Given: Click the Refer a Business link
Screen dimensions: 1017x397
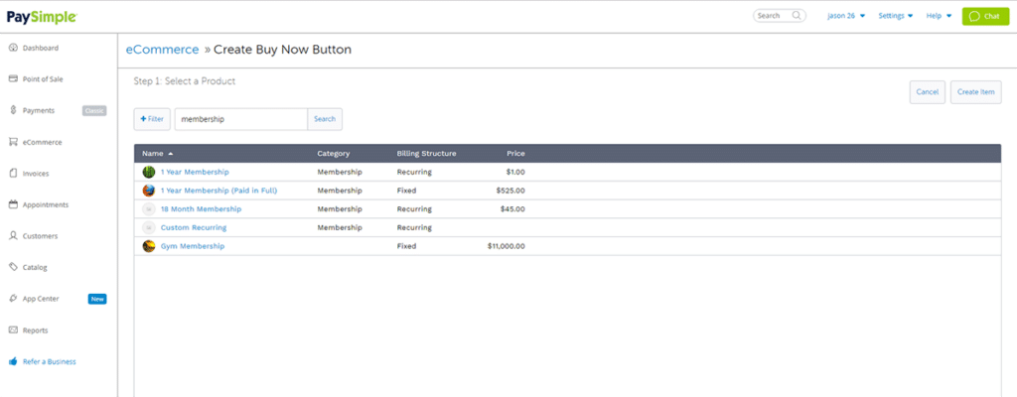Looking at the screenshot, I should pyautogui.click(x=50, y=362).
